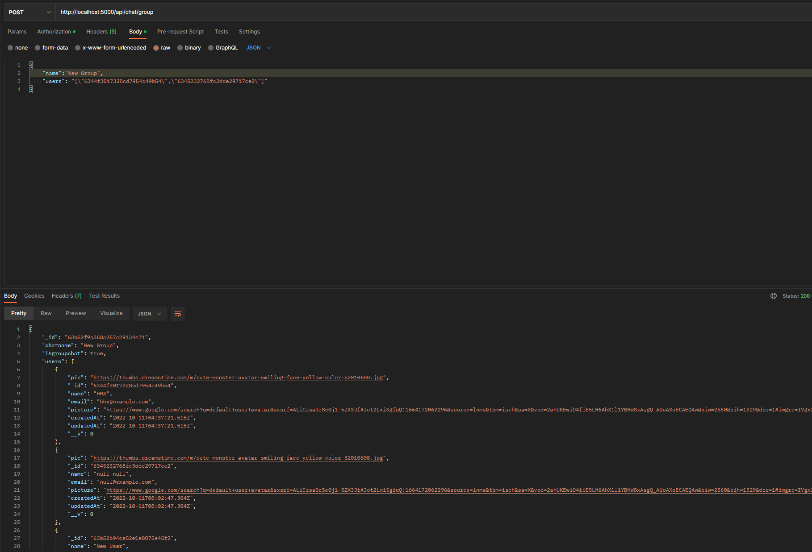The width and height of the screenshot is (812, 552).
Task: View the response Cookies tab
Action: (x=34, y=296)
